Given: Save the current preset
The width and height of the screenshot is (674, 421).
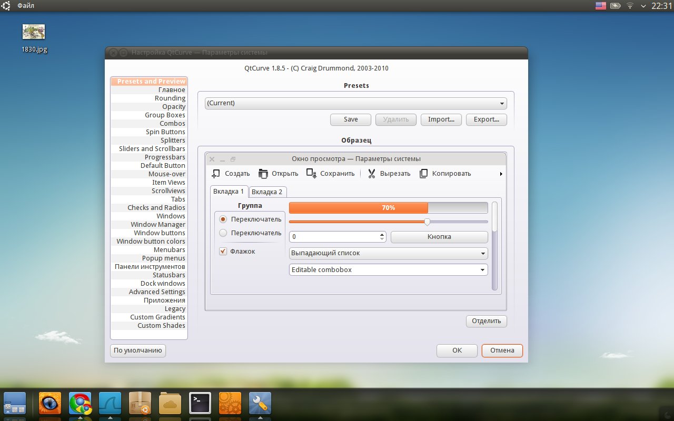Looking at the screenshot, I should click(351, 119).
